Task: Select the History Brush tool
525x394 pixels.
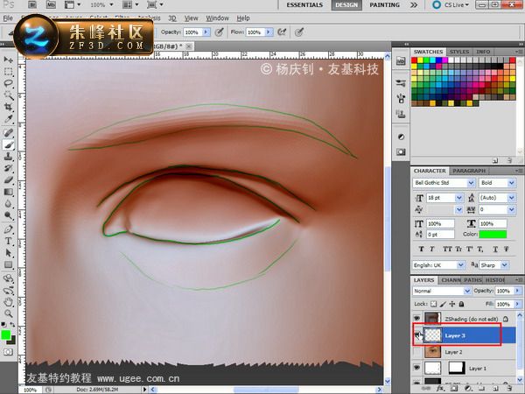Action: (x=8, y=168)
